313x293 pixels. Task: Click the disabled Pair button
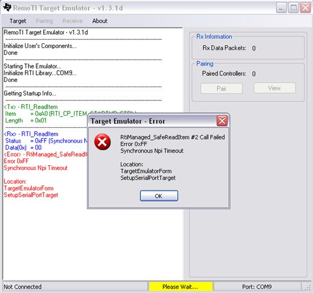point(221,88)
